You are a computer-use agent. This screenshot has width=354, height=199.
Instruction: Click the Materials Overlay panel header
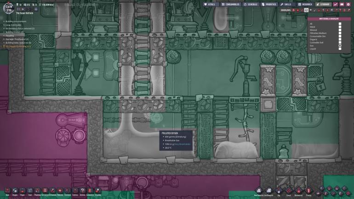click(329, 19)
